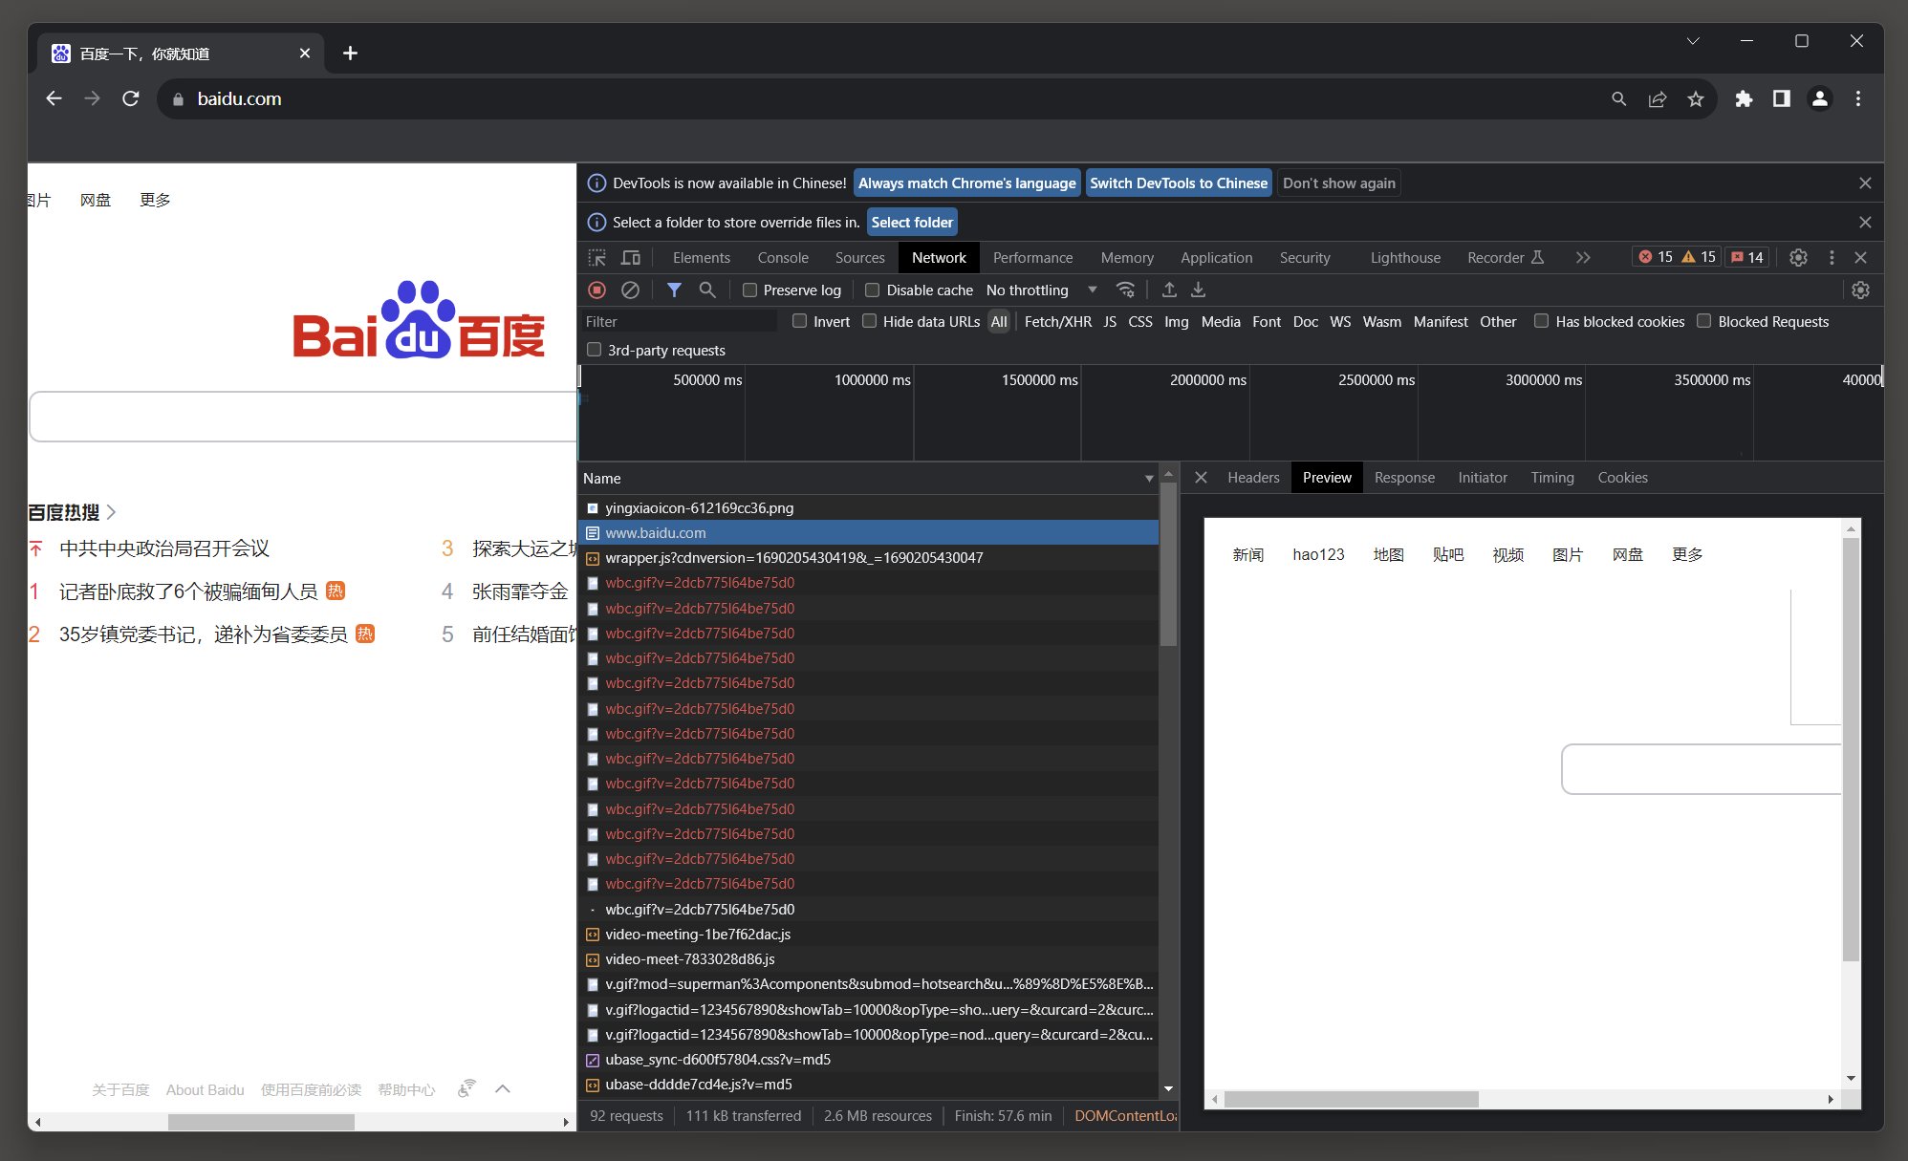The image size is (1908, 1161).
Task: Close the request details pane
Action: pyautogui.click(x=1202, y=477)
